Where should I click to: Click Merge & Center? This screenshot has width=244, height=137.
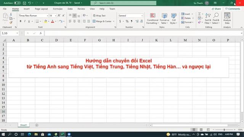pos(102,21)
